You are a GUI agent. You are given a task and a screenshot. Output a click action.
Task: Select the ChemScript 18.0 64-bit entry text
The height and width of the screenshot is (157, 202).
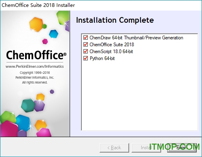pyautogui.click(x=111, y=52)
